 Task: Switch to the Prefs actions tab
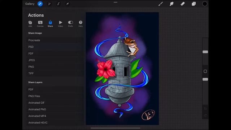pos(70,24)
